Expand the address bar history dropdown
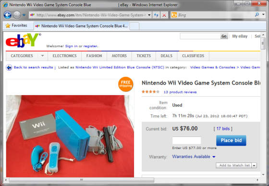 [x=149, y=15]
